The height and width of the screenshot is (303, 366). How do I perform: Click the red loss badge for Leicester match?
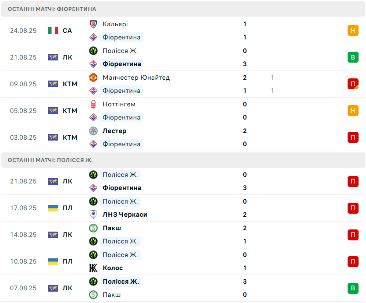[353, 137]
